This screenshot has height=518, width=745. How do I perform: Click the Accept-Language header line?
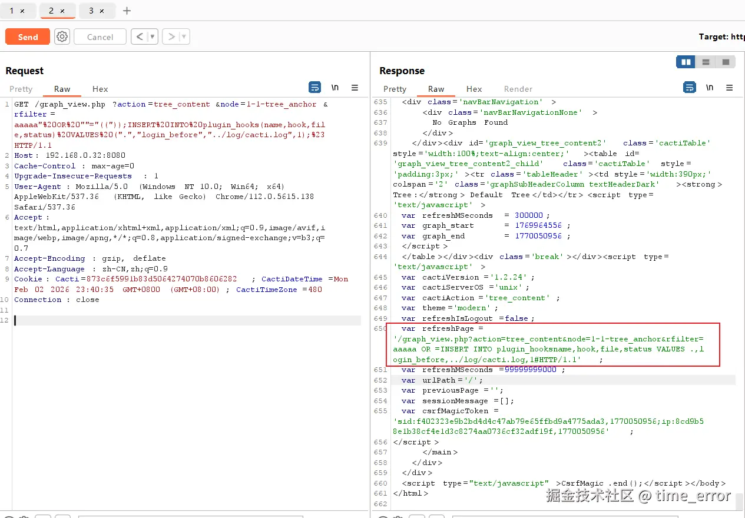coord(91,269)
